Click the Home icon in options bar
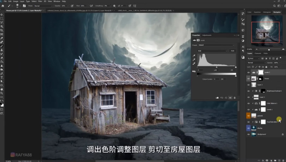The width and height of the screenshot is (286, 162). 3,6
